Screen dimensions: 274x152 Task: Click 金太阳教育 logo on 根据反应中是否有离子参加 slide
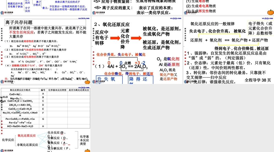pyautogui.click(x=7, y=13)
